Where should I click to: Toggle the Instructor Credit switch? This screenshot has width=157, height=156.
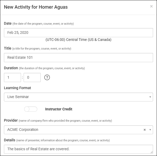31,109
